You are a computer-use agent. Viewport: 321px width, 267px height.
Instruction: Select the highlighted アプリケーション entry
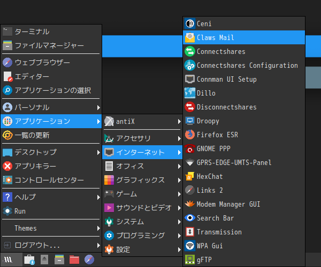pos(51,121)
